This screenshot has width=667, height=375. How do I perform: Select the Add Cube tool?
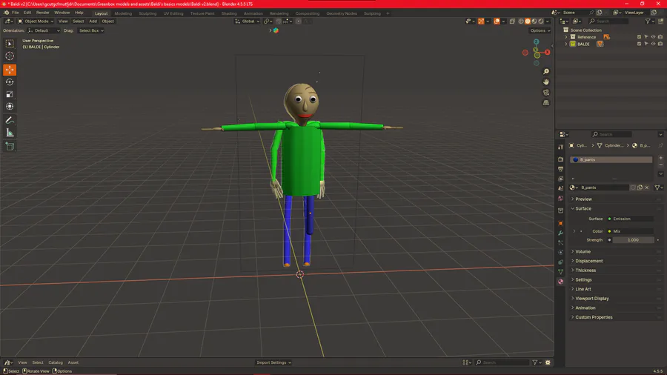(10, 147)
